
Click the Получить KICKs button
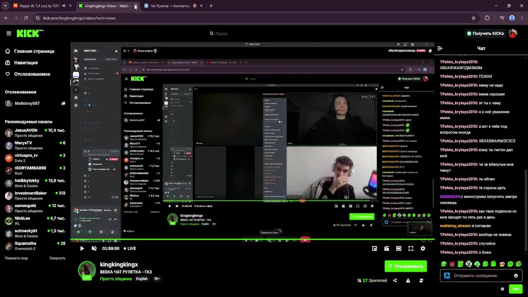tap(485, 33)
